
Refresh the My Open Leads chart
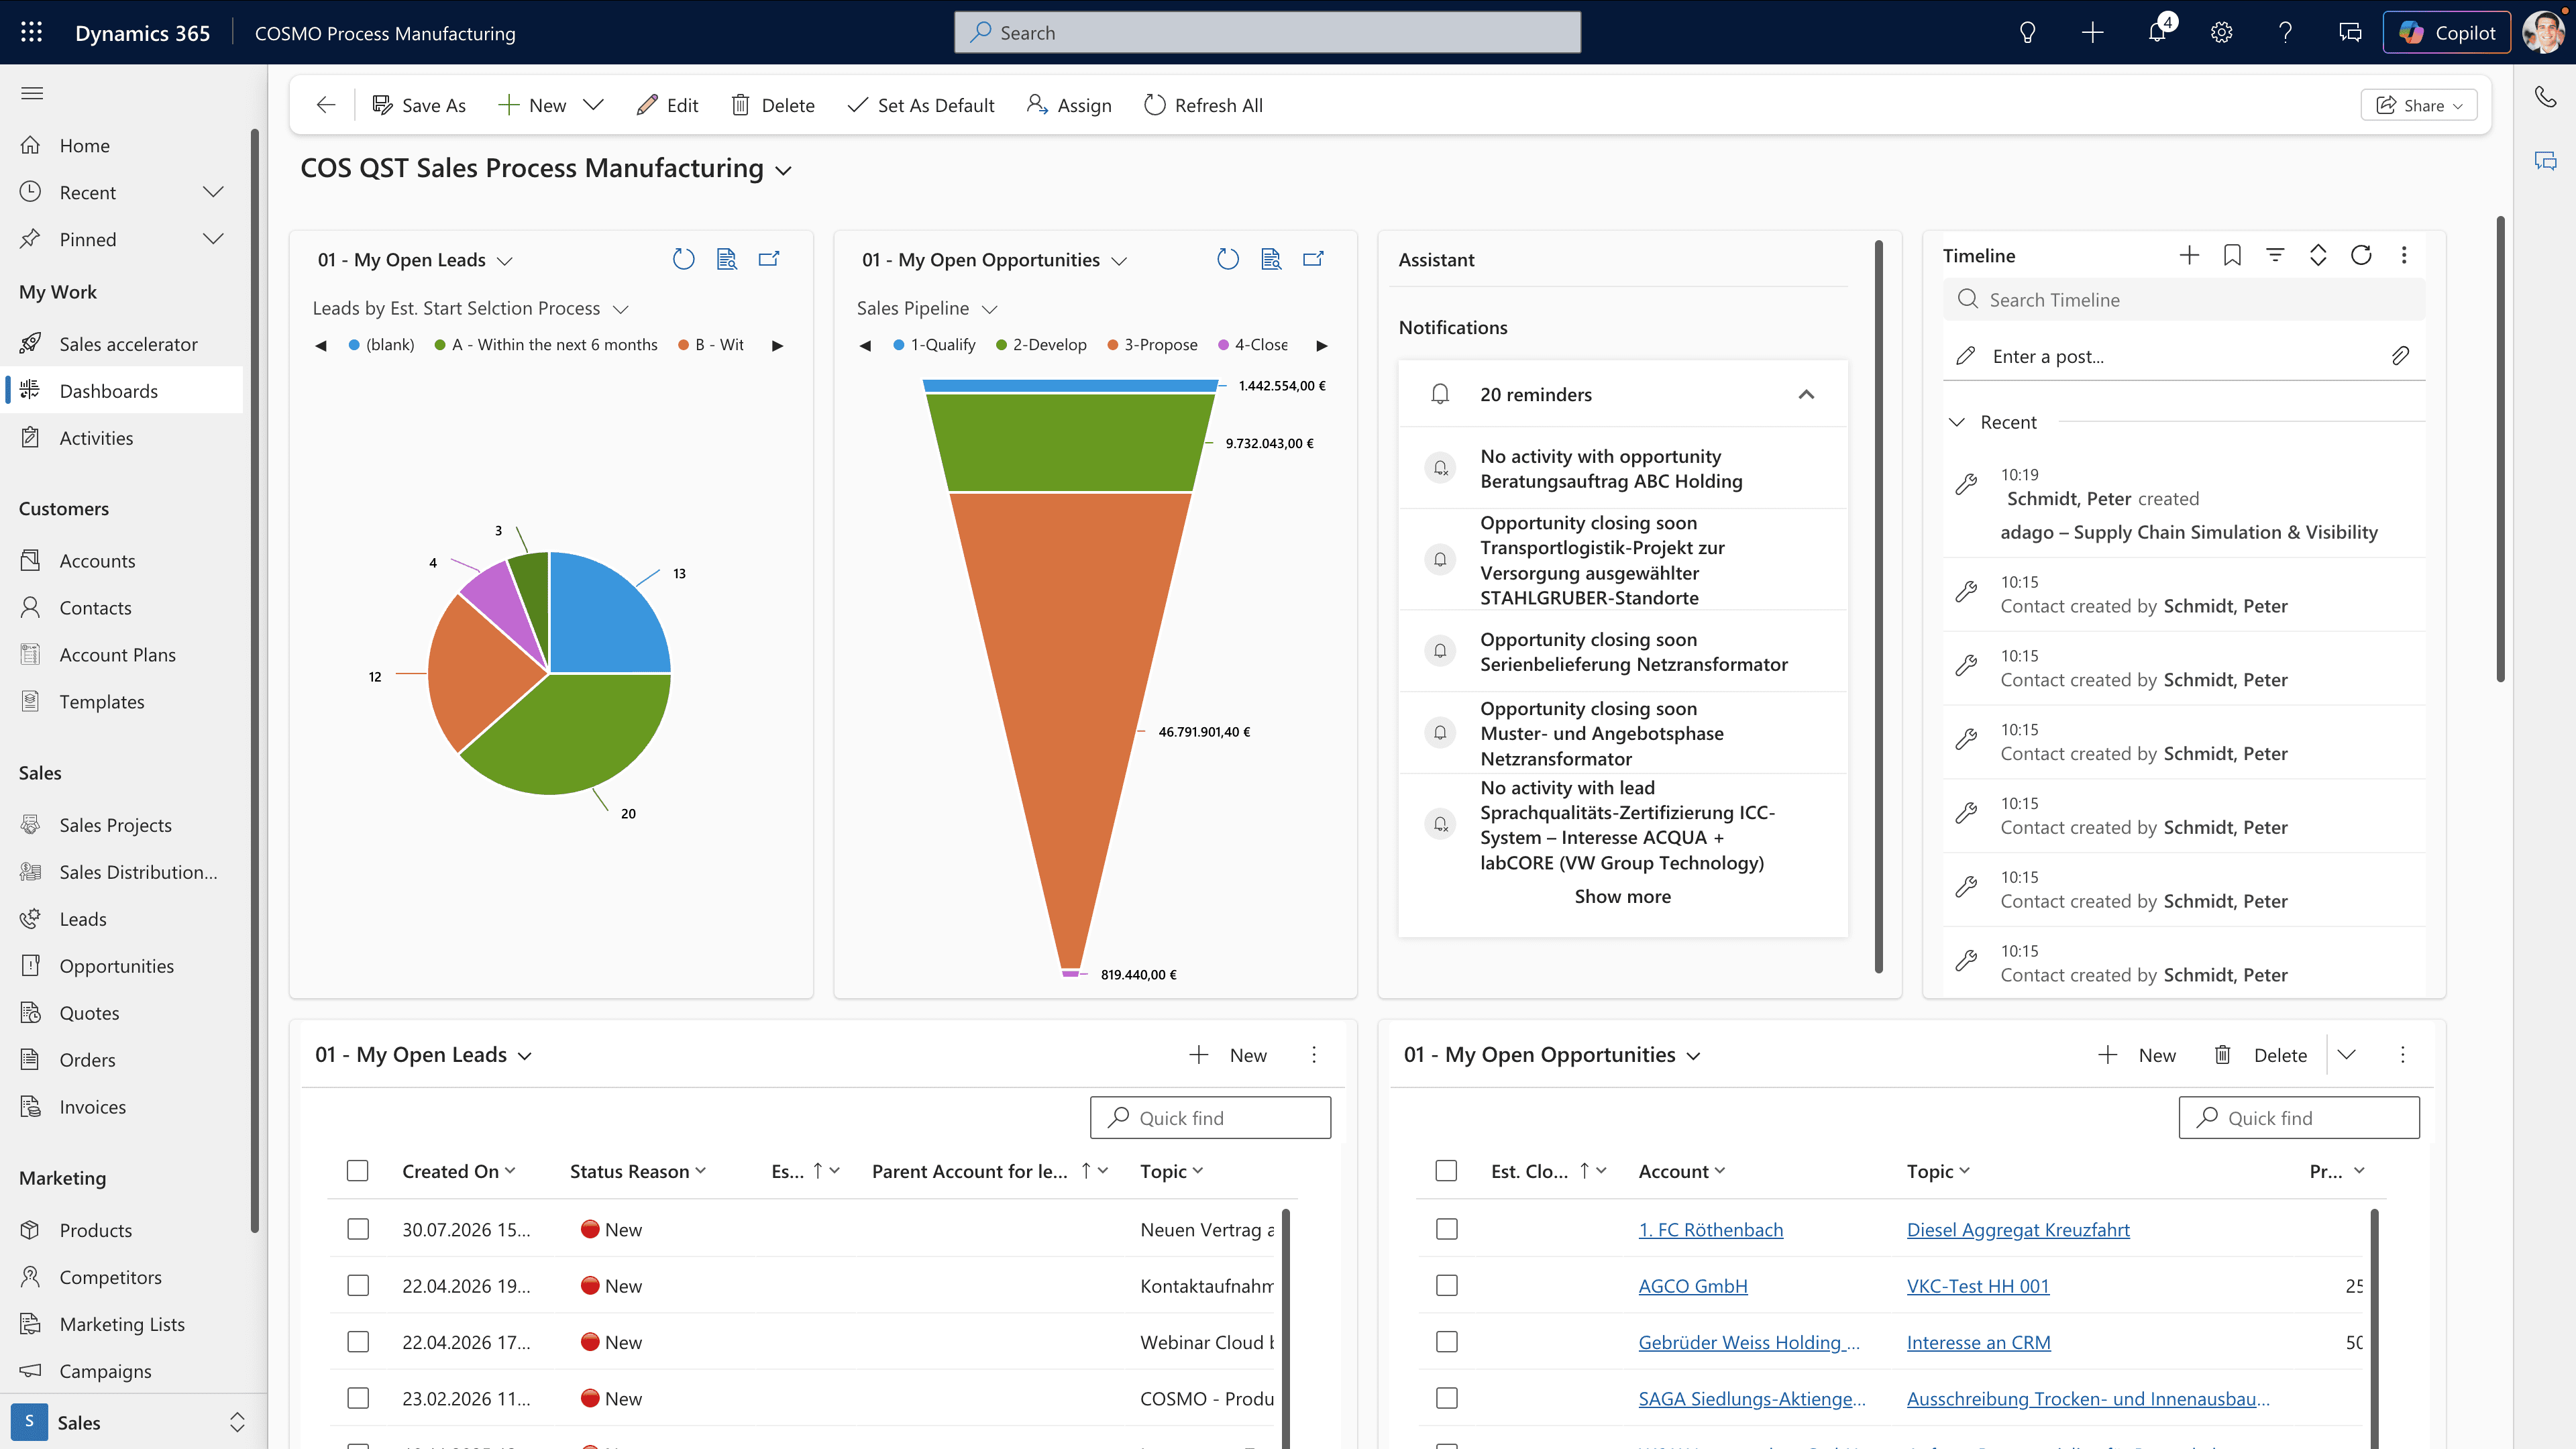pyautogui.click(x=683, y=259)
